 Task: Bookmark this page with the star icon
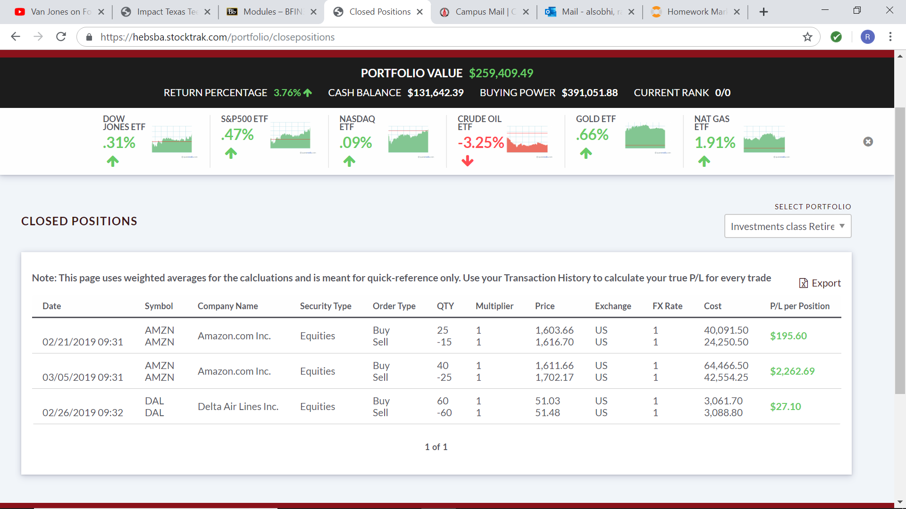click(x=807, y=37)
